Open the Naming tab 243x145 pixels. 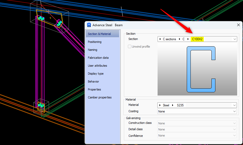click(x=93, y=50)
